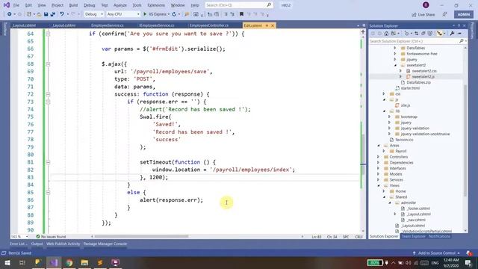Collapse the if block at line 73
The height and width of the screenshot is (269, 478).
tap(48, 102)
